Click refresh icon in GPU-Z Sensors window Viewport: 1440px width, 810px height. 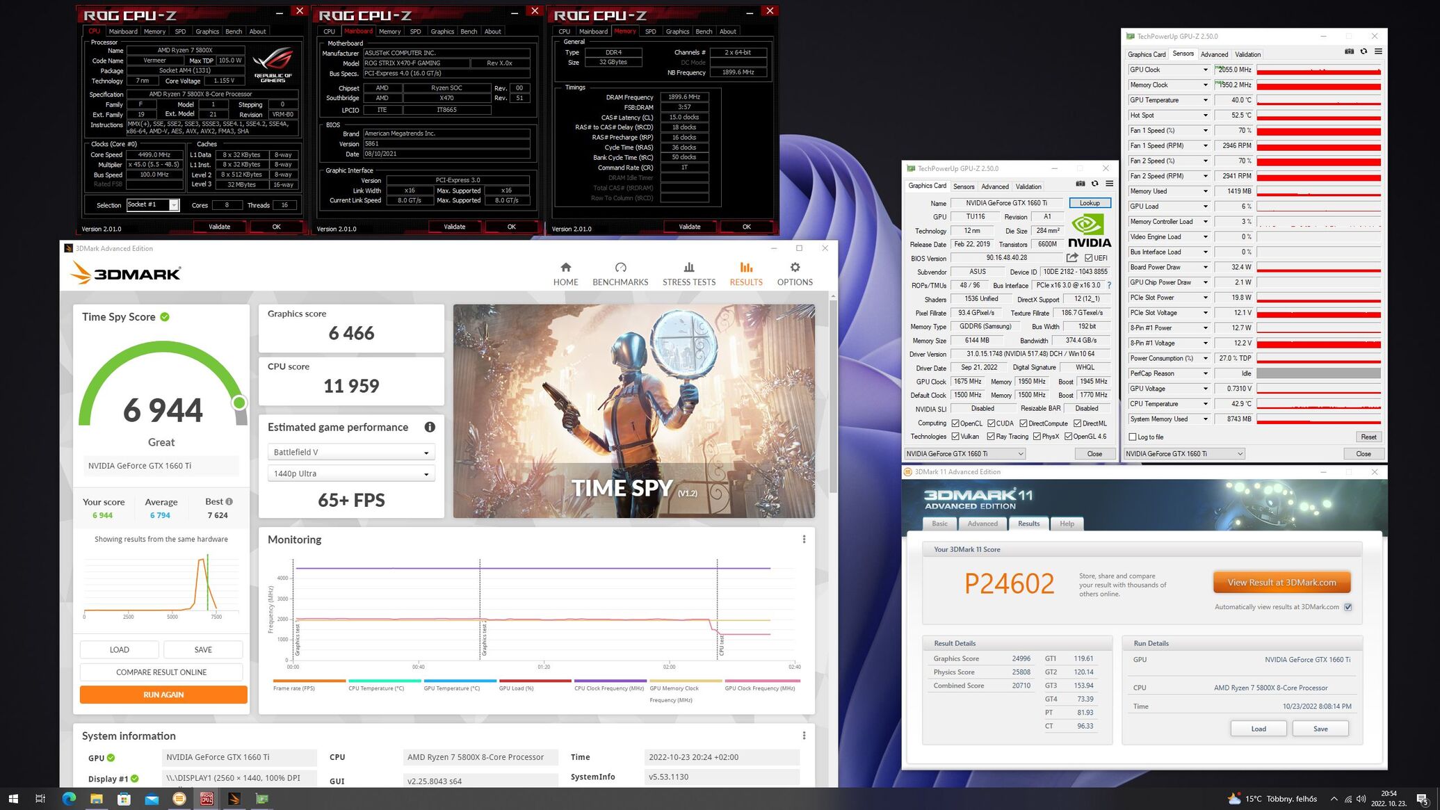pos(1364,51)
